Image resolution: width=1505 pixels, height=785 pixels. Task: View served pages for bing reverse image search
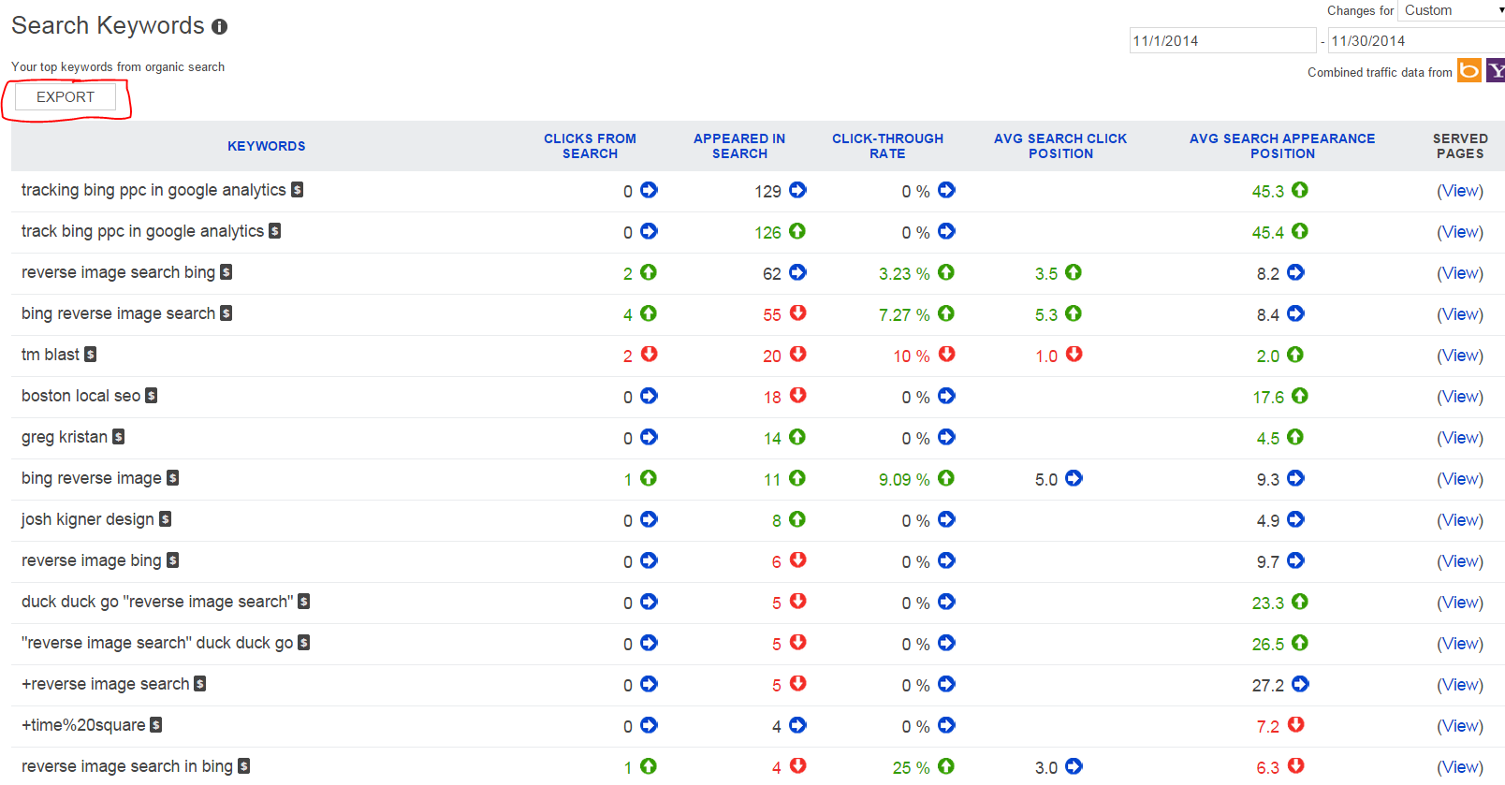[x=1460, y=314]
